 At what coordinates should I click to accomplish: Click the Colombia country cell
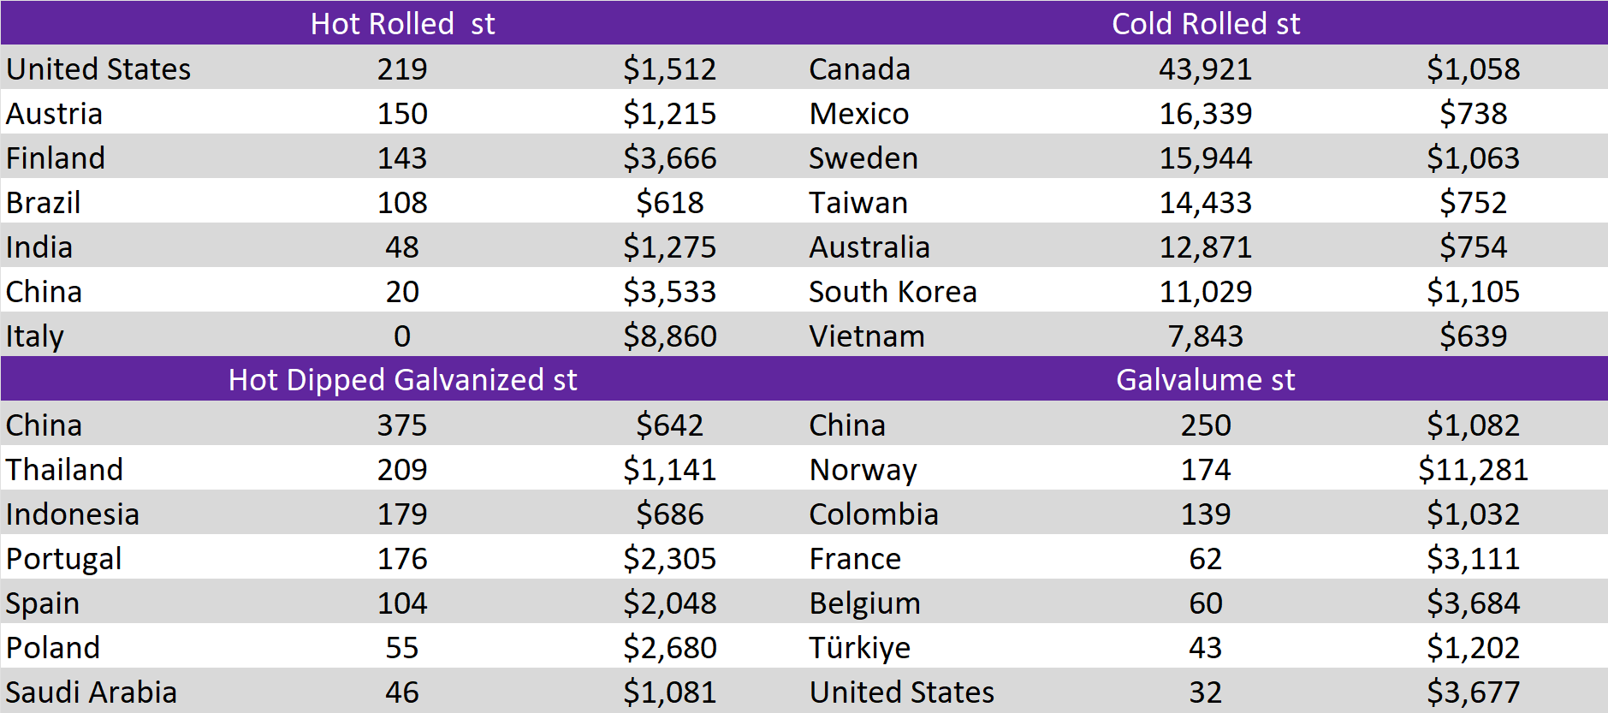874,514
